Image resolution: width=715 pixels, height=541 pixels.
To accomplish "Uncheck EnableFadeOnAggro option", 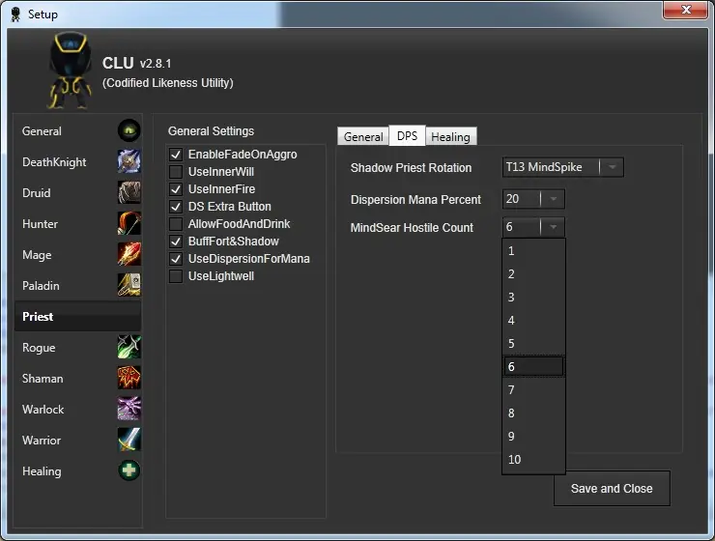I will pyautogui.click(x=176, y=155).
